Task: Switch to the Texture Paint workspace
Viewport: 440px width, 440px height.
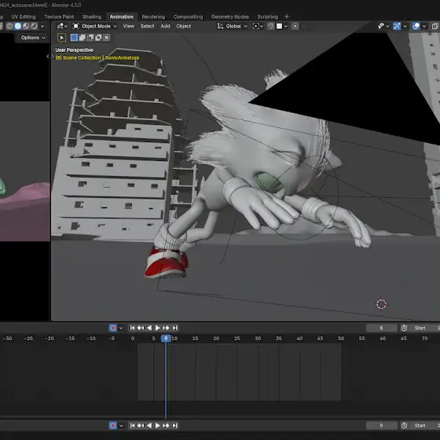Action: 59,16
